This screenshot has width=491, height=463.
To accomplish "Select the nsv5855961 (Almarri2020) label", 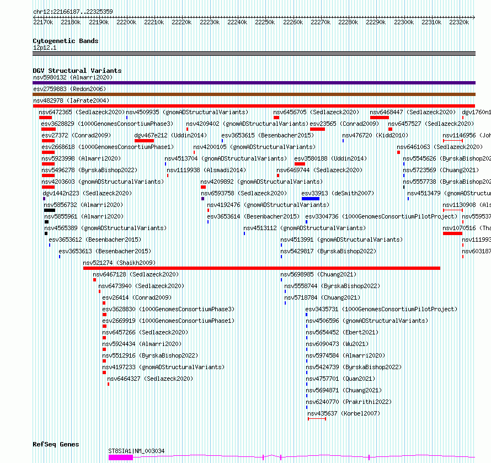I will coord(84,216).
